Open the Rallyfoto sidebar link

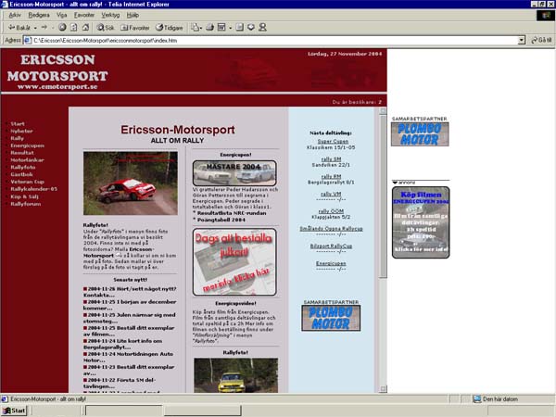click(23, 167)
